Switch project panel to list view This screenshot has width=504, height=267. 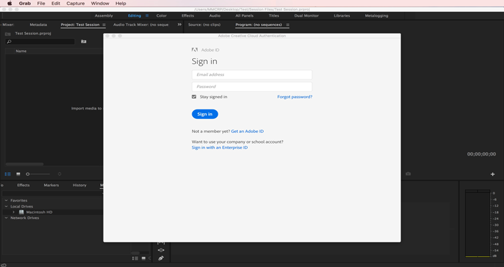click(x=8, y=174)
